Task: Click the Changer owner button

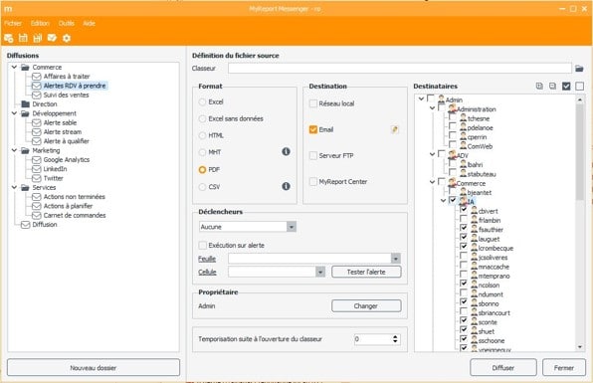Action: click(366, 305)
